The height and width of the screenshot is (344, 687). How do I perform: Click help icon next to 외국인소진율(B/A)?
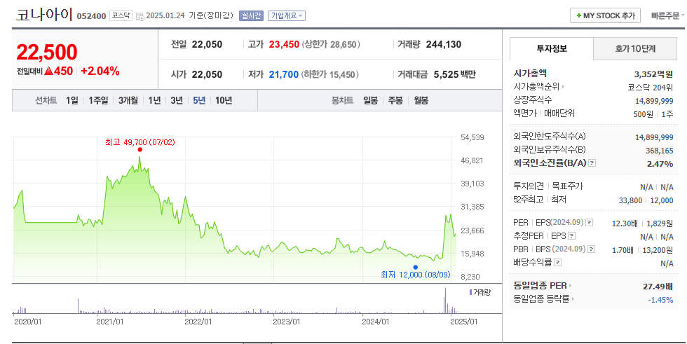(x=592, y=163)
